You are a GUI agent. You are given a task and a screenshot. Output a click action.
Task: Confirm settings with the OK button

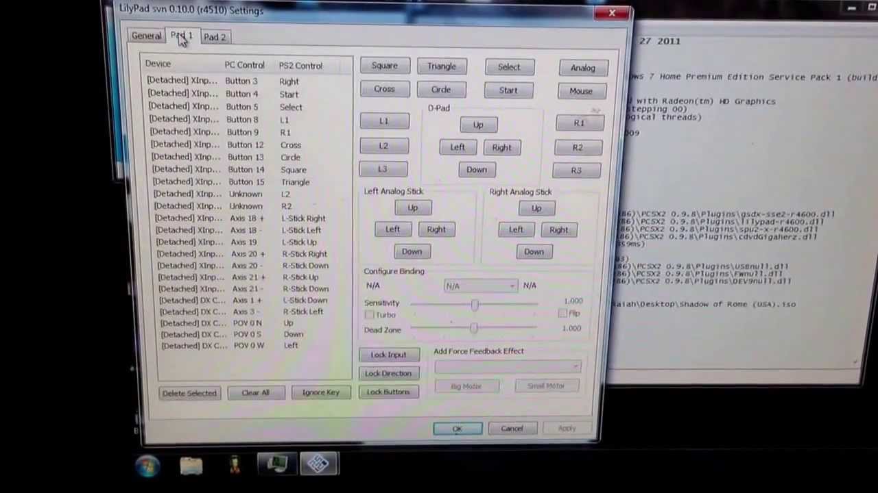pos(458,429)
